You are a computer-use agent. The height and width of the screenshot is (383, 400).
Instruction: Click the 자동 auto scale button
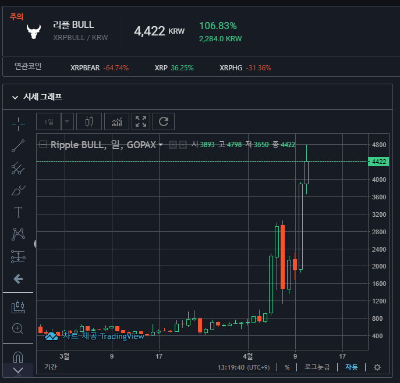click(351, 367)
